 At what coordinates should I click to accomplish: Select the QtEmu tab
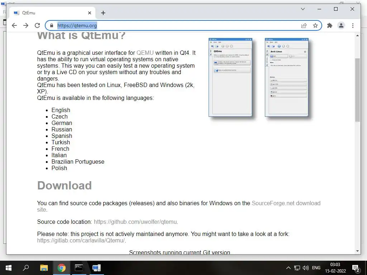[52, 13]
